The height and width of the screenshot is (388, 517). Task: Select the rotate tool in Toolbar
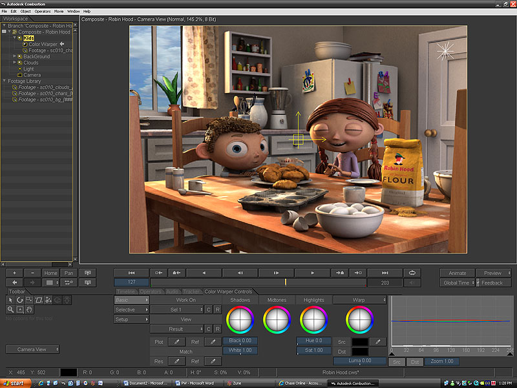pos(20,300)
